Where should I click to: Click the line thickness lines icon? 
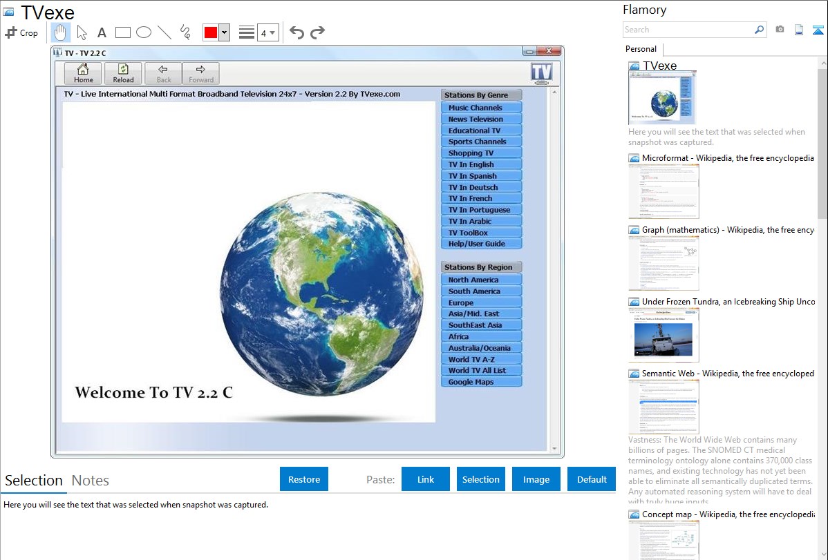click(247, 32)
